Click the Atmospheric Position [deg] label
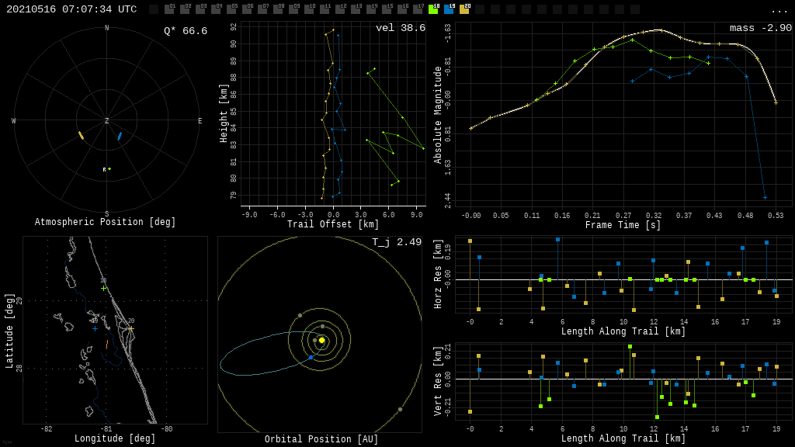Viewport: 795px width, 447px height. point(105,222)
